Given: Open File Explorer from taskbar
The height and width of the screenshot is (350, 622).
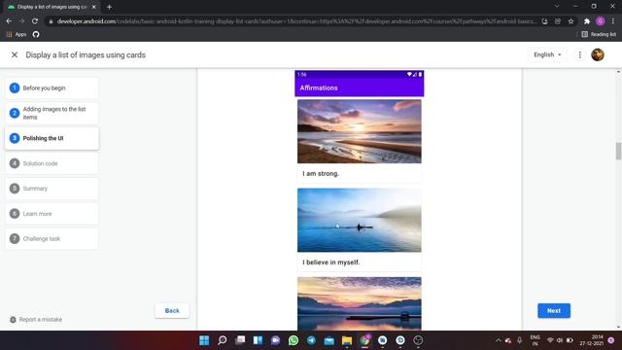Looking at the screenshot, I should tap(347, 340).
